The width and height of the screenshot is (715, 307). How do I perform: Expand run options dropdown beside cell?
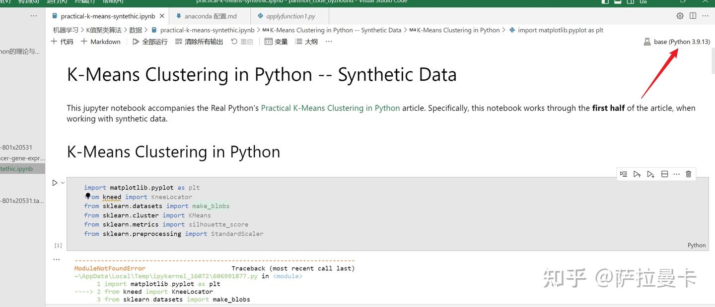click(x=63, y=183)
